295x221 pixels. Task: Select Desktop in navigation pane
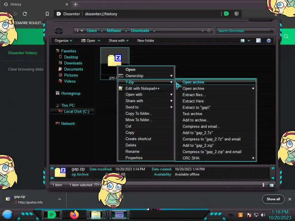[x=71, y=57]
